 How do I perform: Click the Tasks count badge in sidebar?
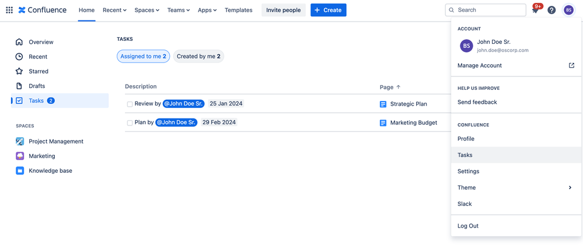pos(51,100)
